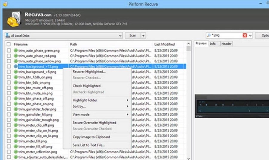Screen dimensions: 269x160
Task: Click green status dot for trim_background_+6.png
Action: [16, 72]
